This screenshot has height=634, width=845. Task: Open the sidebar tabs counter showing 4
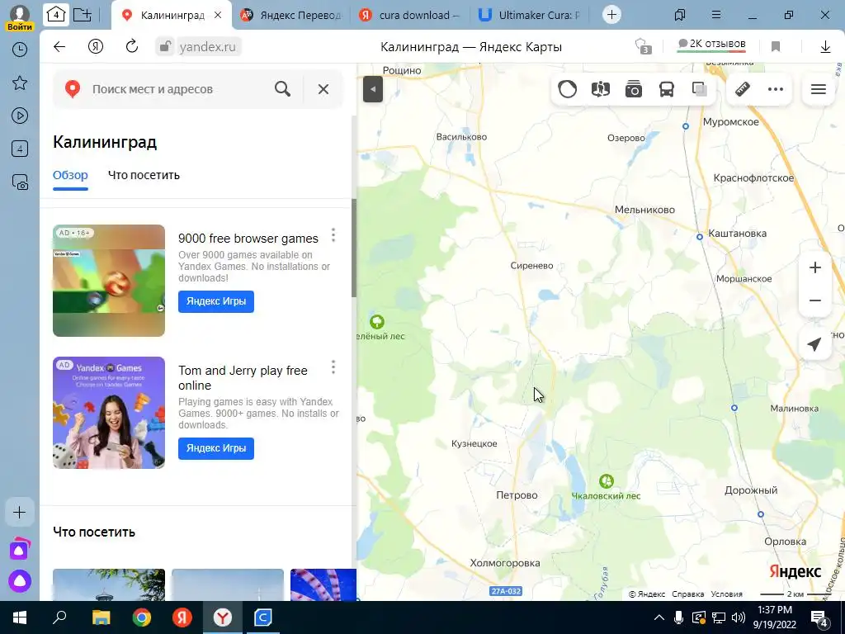click(20, 149)
